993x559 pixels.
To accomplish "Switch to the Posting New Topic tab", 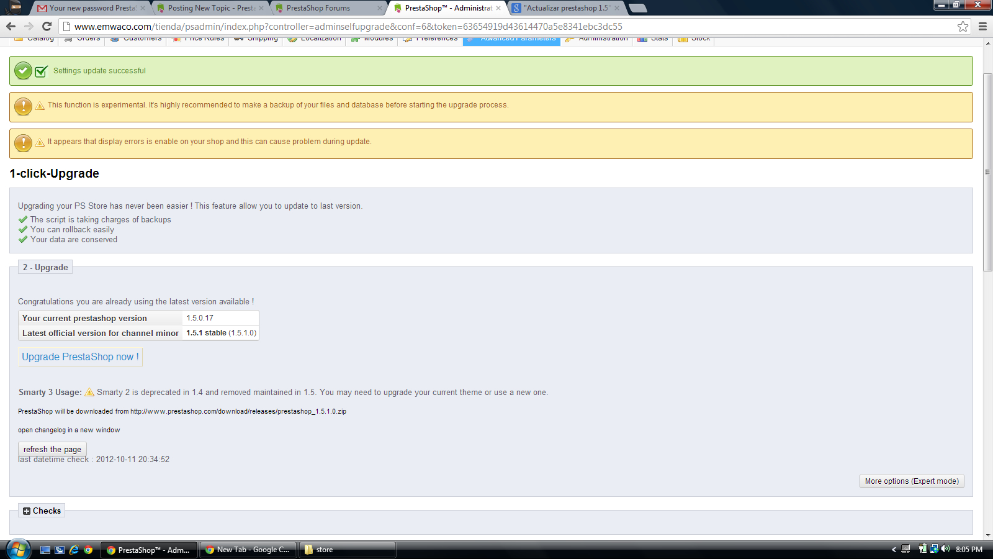I will 210,8.
